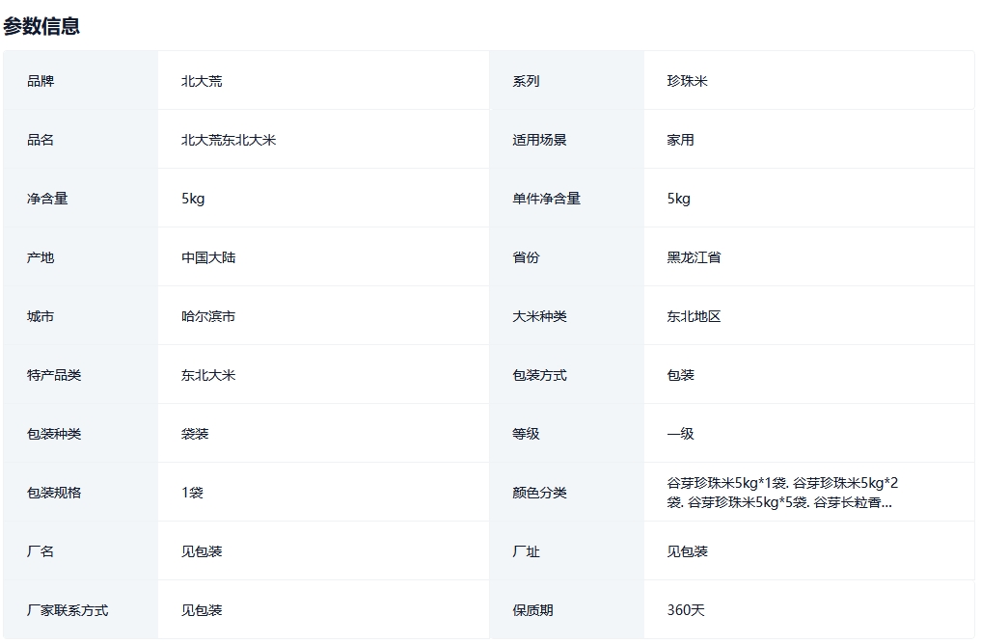Click the value 一级
Viewport: 981px width, 643px height.
tap(681, 434)
